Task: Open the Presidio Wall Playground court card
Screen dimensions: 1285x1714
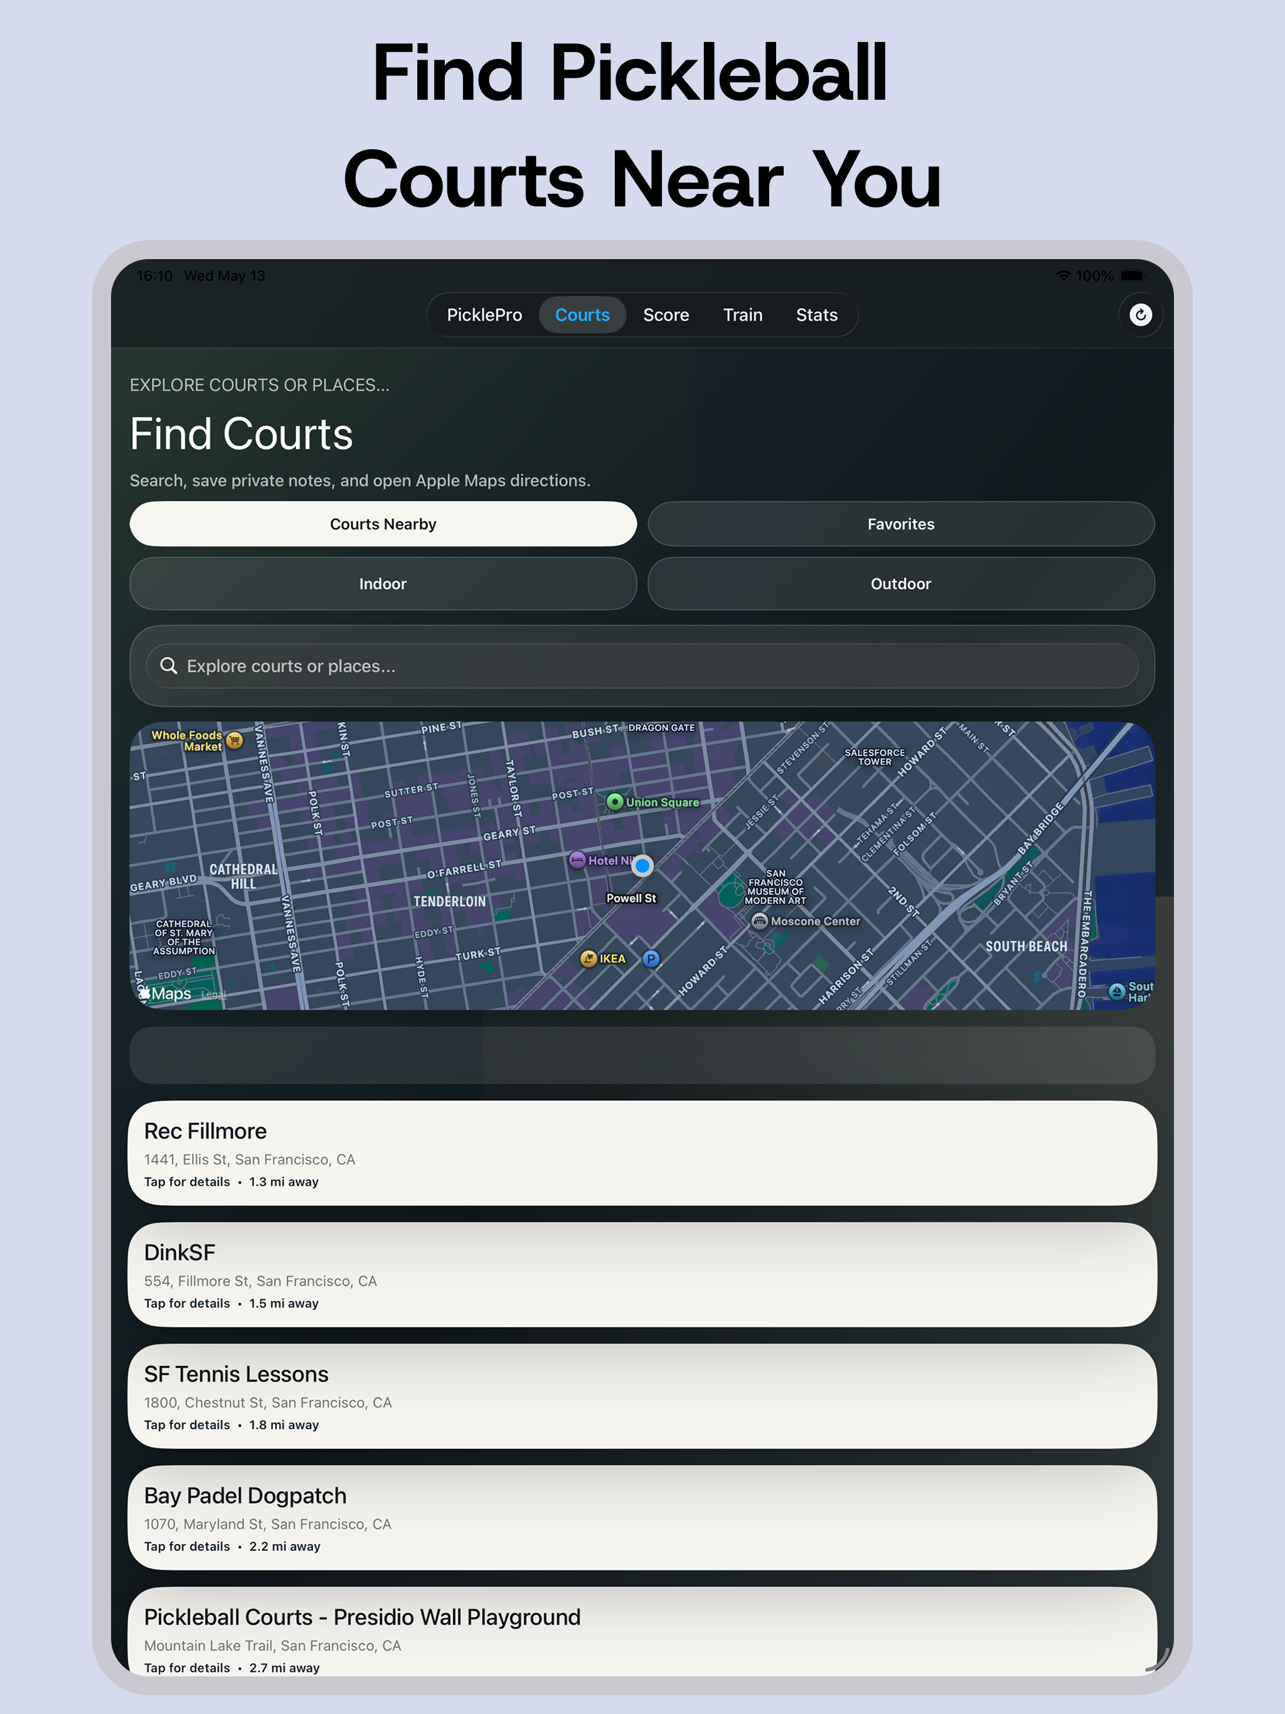Action: pyautogui.click(x=642, y=1632)
